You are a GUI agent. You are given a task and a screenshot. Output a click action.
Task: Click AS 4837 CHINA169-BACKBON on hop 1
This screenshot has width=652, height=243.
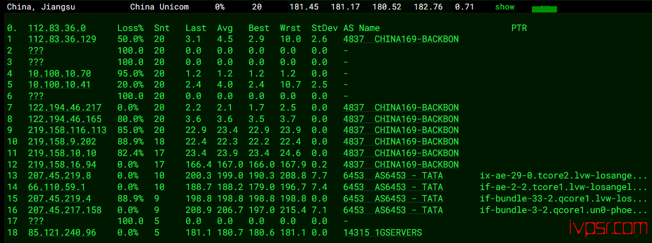tap(401, 39)
